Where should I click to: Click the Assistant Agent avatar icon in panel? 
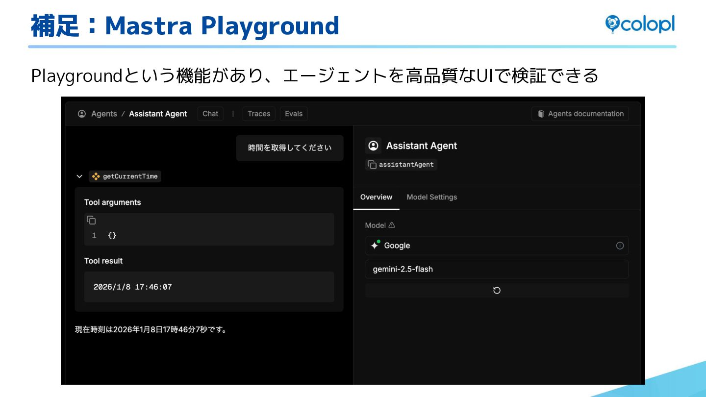pyautogui.click(x=373, y=146)
